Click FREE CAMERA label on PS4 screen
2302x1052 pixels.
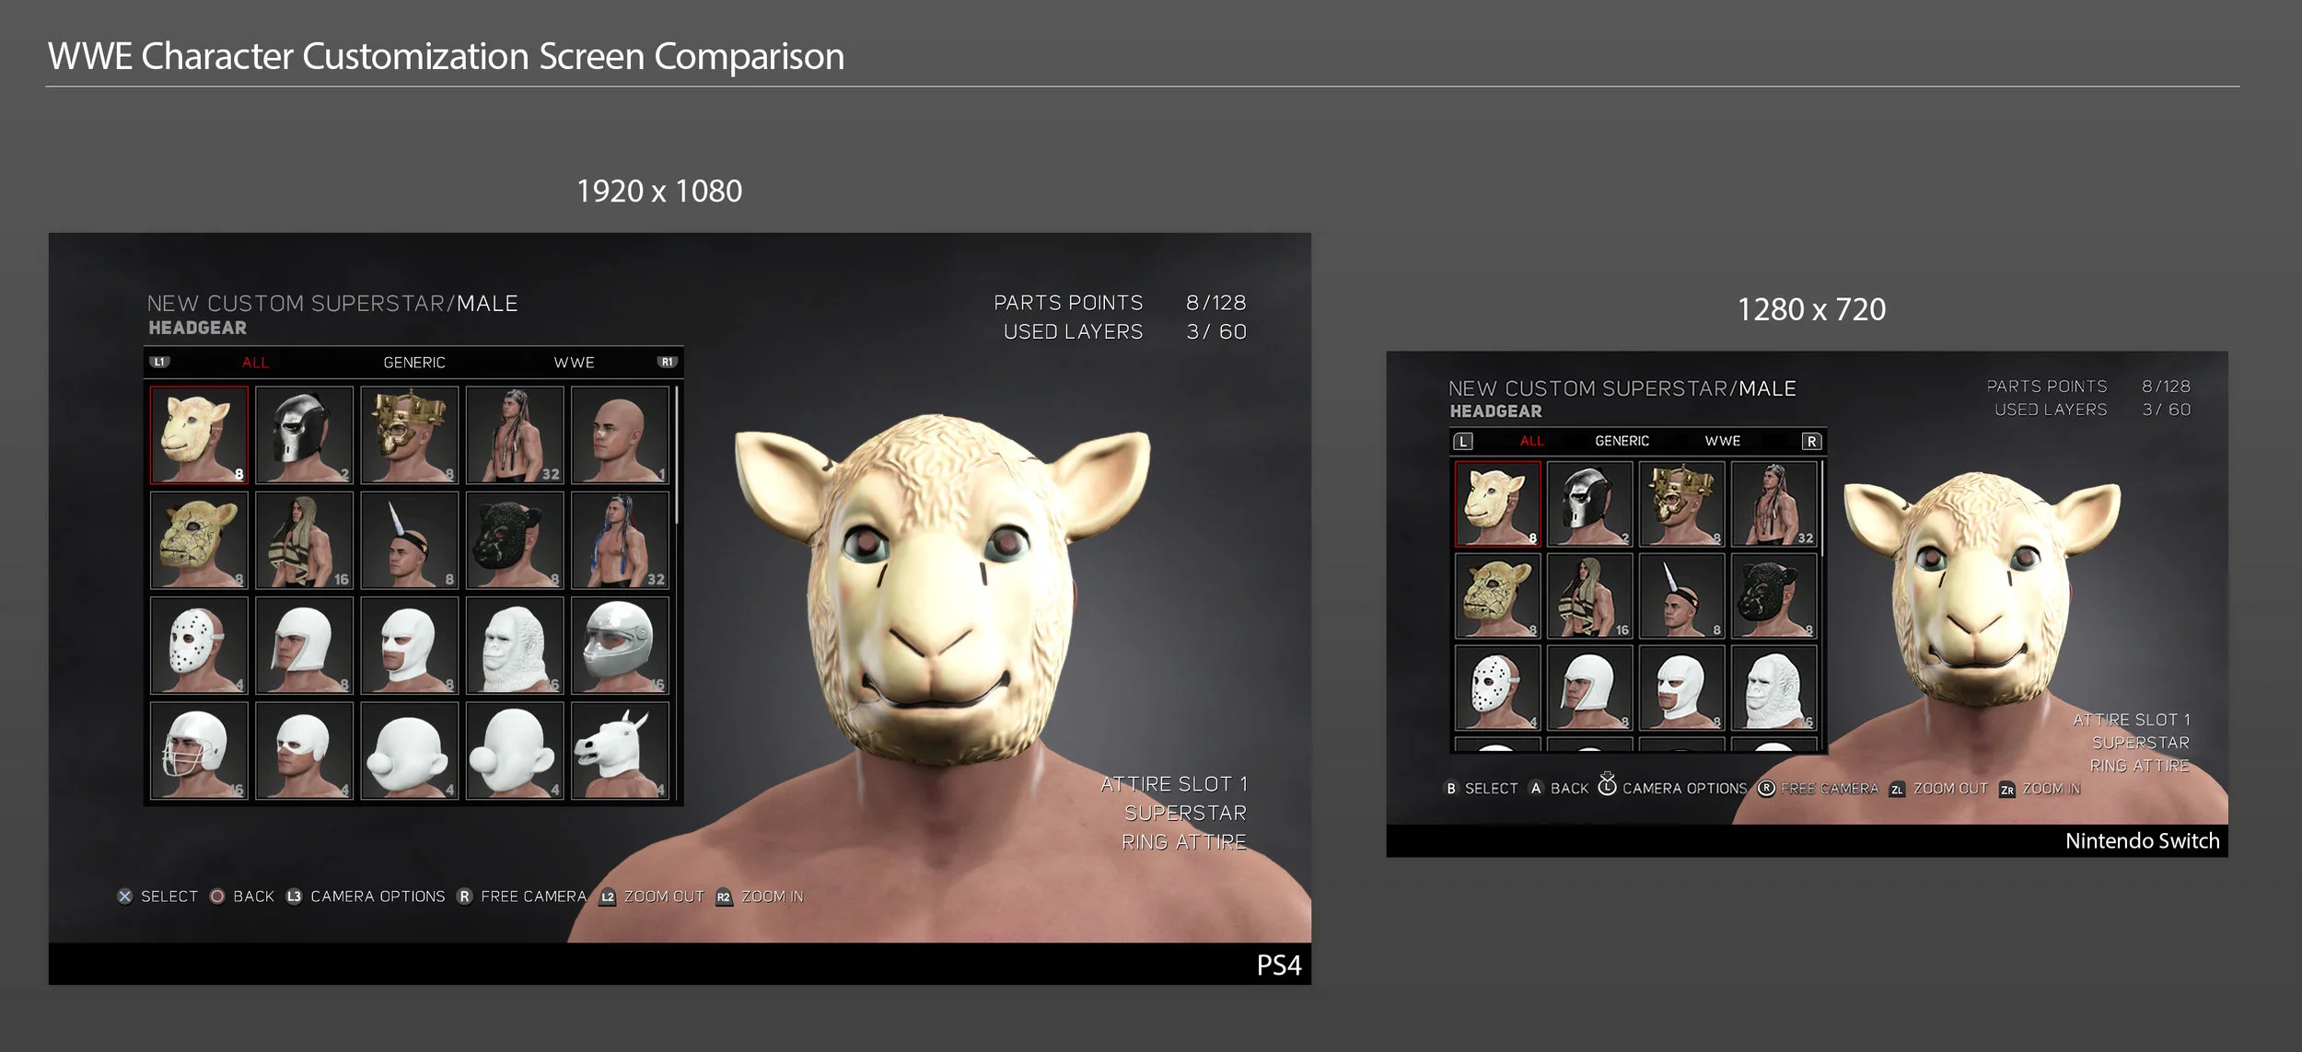tap(534, 896)
